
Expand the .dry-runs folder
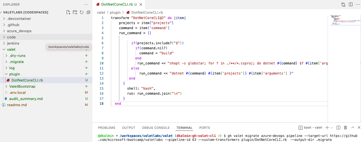click(46, 55)
